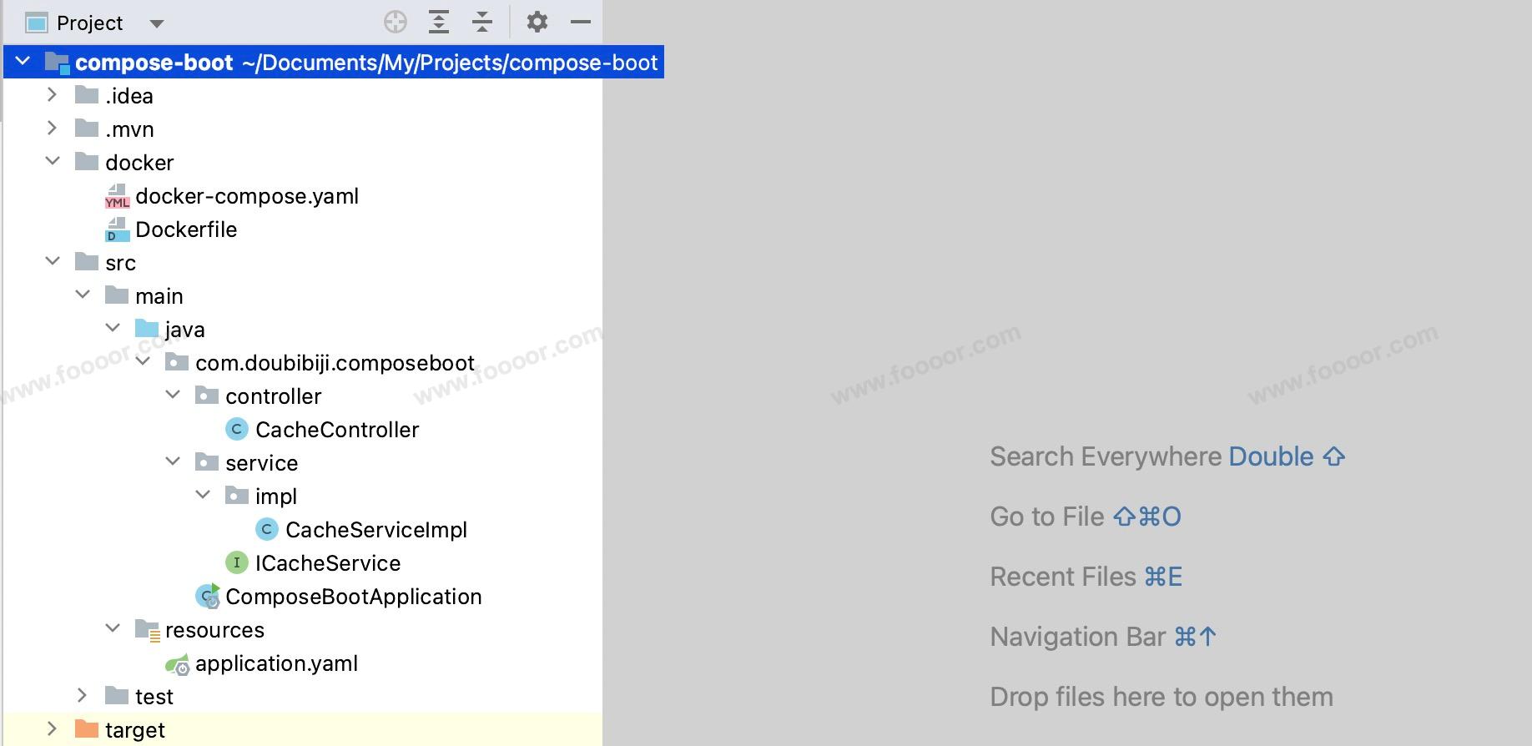The width and height of the screenshot is (1532, 746).
Task: Select docker-compose.yaml file
Action: [x=246, y=196]
